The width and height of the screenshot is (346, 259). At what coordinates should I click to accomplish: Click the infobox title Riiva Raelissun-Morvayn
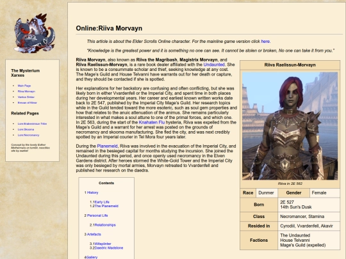click(x=290, y=65)
